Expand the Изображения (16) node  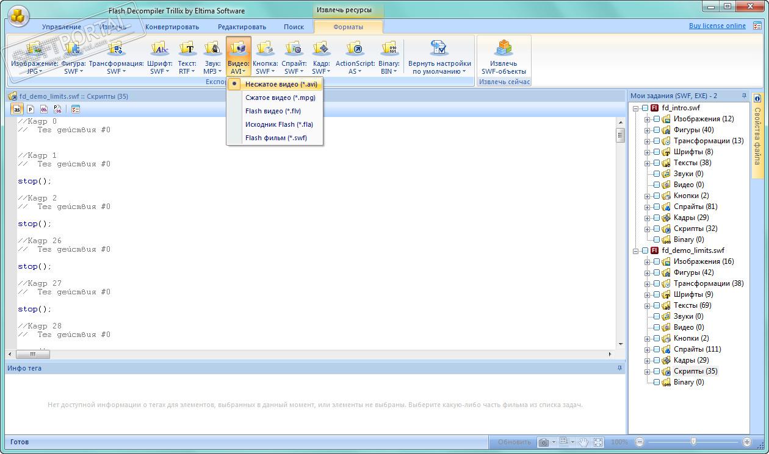coord(647,261)
